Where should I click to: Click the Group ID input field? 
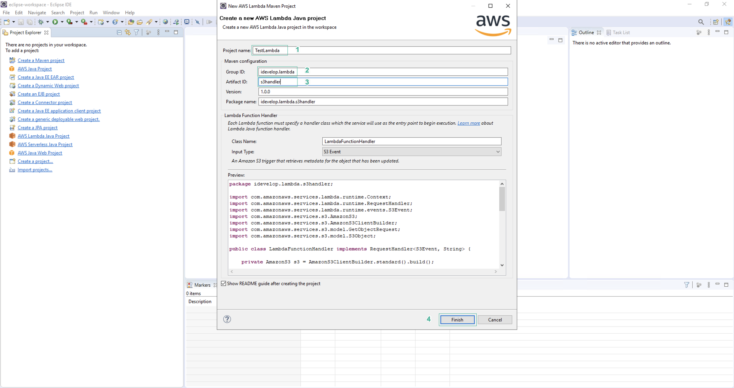383,72
